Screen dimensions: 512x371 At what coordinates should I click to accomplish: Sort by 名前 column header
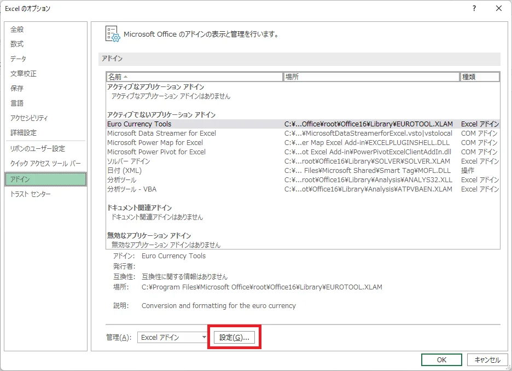coord(194,77)
